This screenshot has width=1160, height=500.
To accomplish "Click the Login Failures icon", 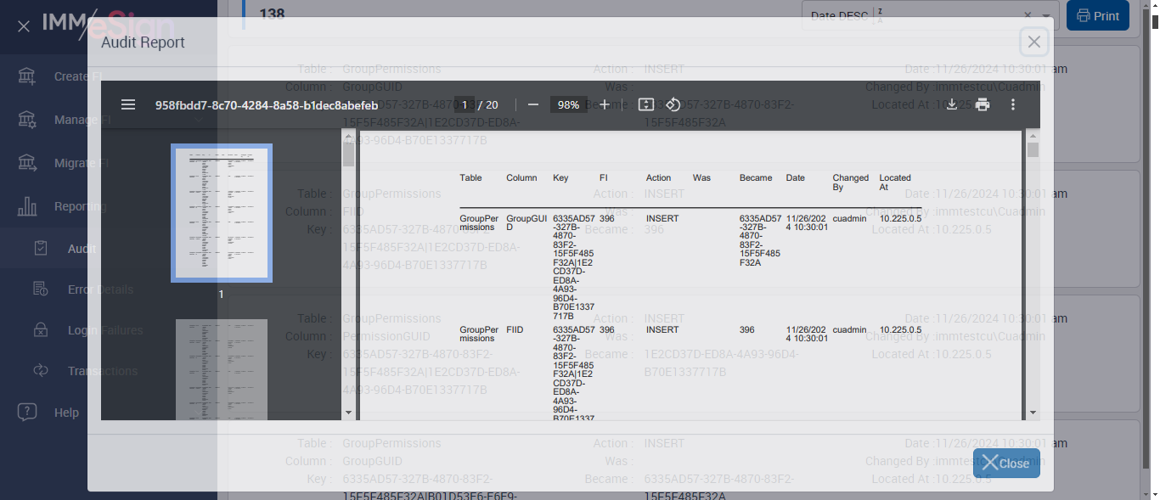I will click(x=41, y=330).
